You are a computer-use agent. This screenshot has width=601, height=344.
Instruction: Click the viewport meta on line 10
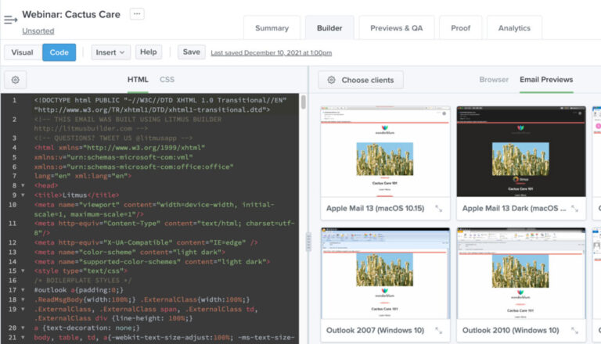coord(154,210)
